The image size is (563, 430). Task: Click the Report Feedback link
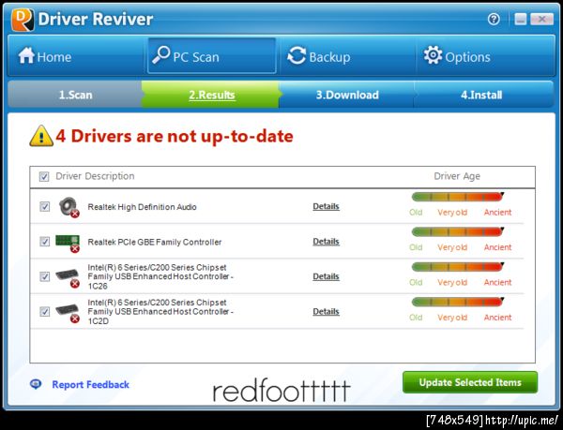(x=90, y=384)
